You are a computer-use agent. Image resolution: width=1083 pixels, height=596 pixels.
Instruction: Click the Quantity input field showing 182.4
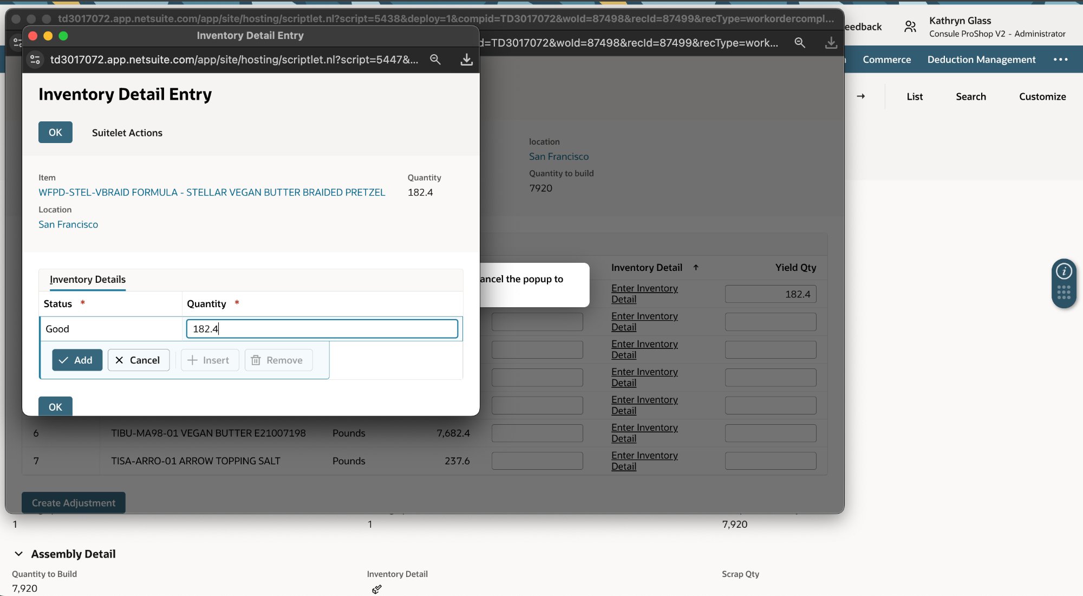coord(322,329)
